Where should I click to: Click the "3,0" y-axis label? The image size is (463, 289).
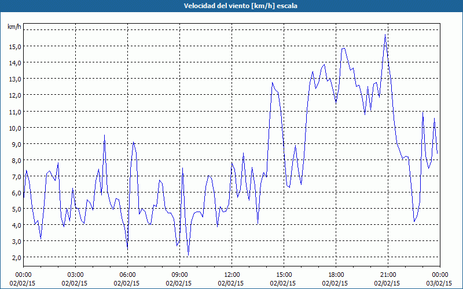17,242
